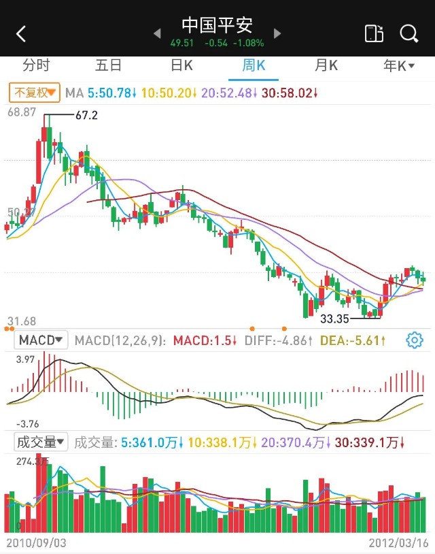
Task: Go to previous stock with left triangle
Action: click(157, 33)
